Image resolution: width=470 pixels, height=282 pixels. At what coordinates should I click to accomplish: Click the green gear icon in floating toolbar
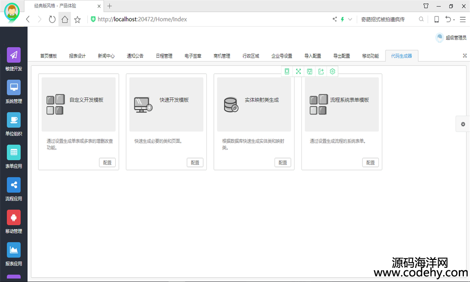point(332,71)
